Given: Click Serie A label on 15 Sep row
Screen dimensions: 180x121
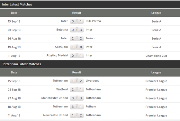Looking at the screenshot, I should 156,21.
